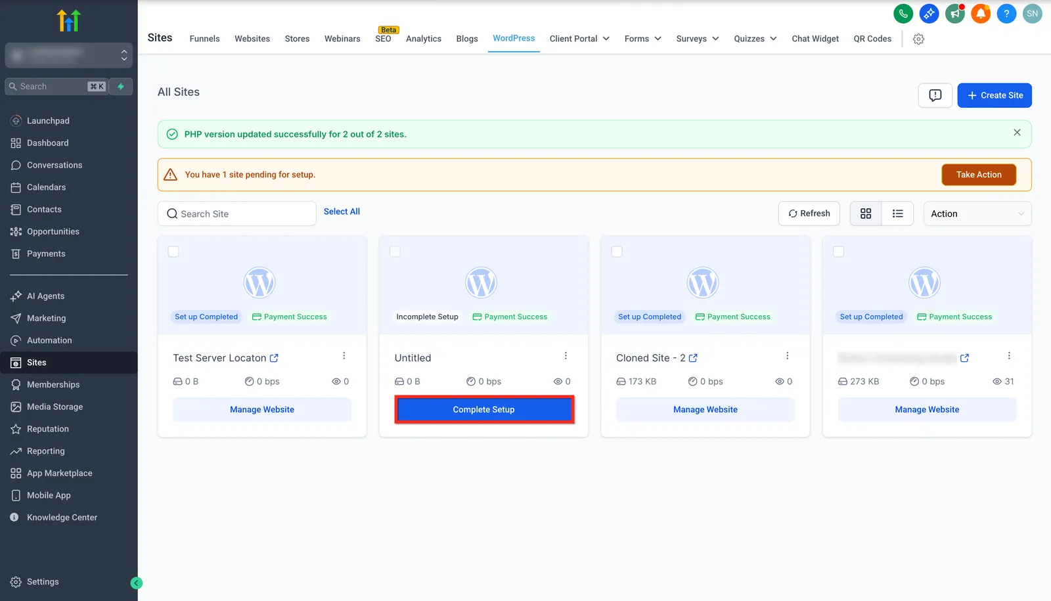1051x601 pixels.
Task: Click the green phone dialer icon
Action: (903, 13)
